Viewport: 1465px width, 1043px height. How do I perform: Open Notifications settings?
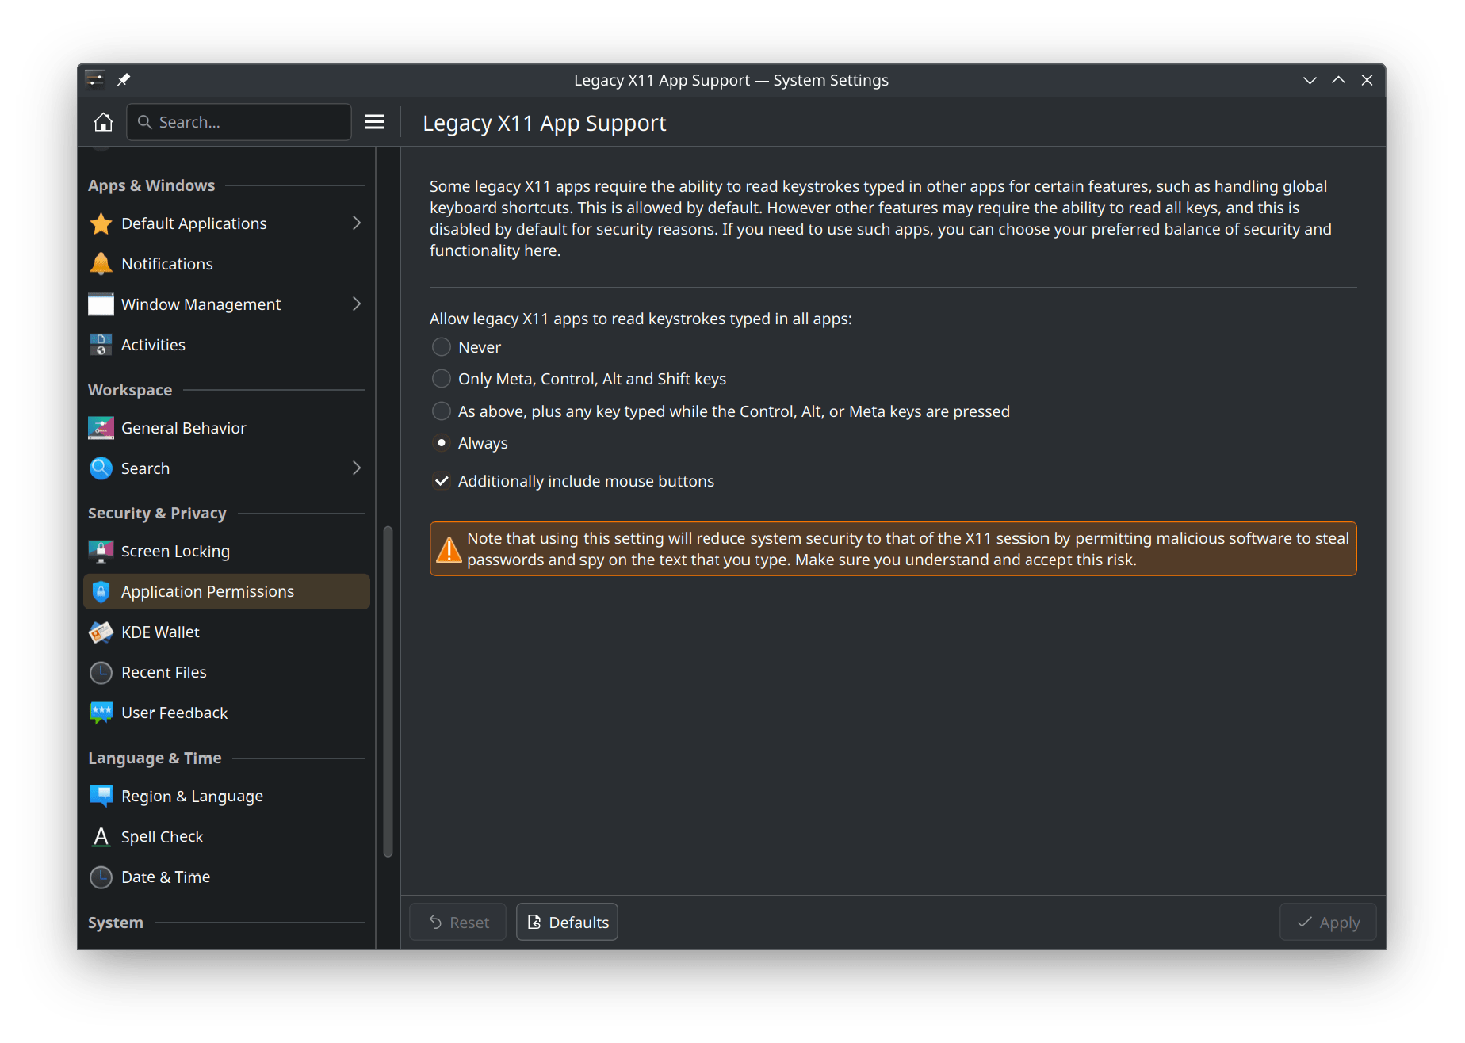[227, 264]
